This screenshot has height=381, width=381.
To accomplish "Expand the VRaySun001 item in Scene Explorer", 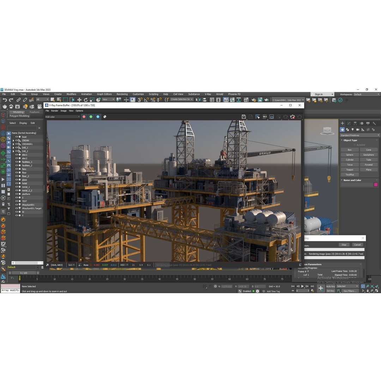I will 13,204.
